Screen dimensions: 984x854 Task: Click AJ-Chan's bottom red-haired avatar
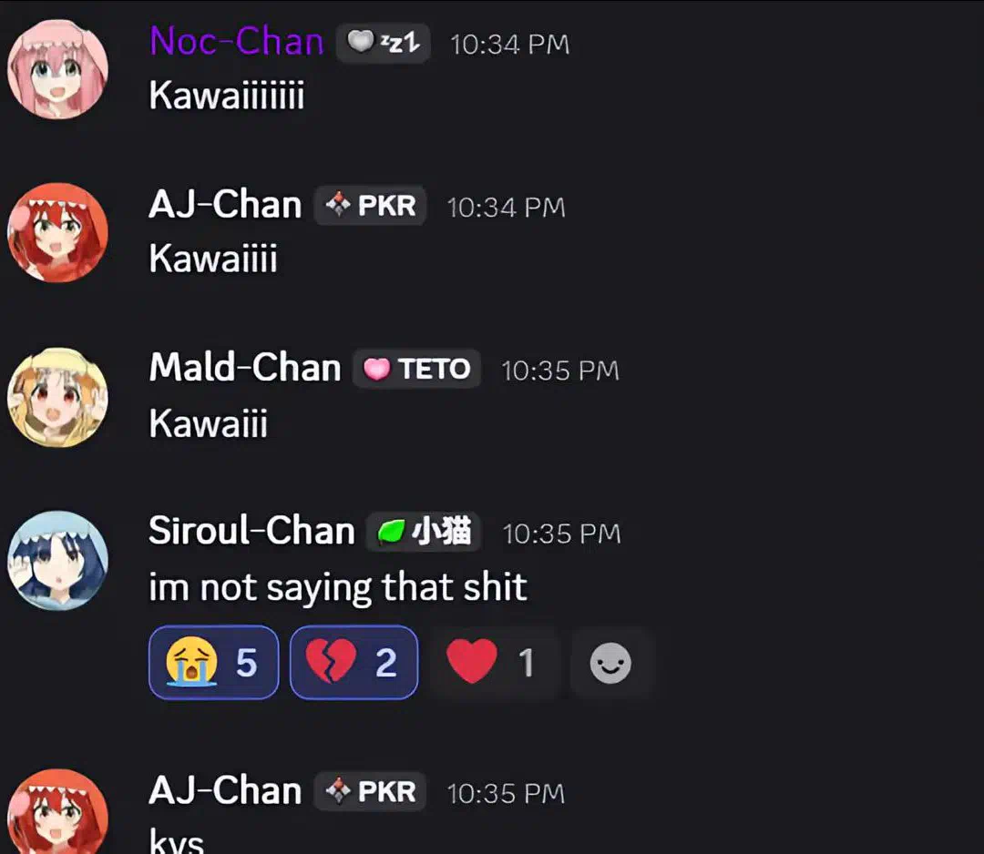tap(57, 813)
